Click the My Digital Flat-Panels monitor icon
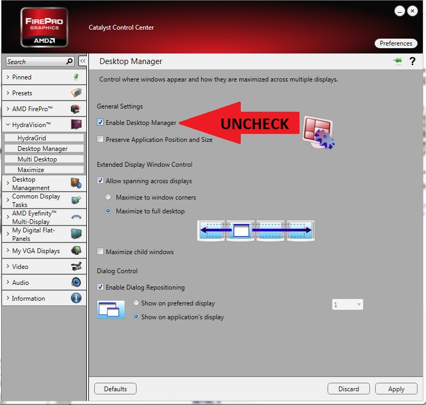This screenshot has width=426, height=405. tap(76, 234)
